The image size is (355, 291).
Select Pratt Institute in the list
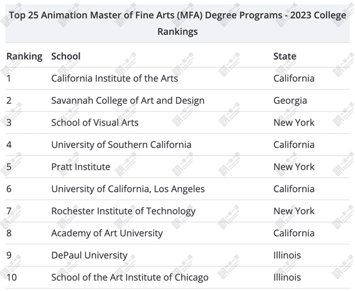tap(81, 167)
